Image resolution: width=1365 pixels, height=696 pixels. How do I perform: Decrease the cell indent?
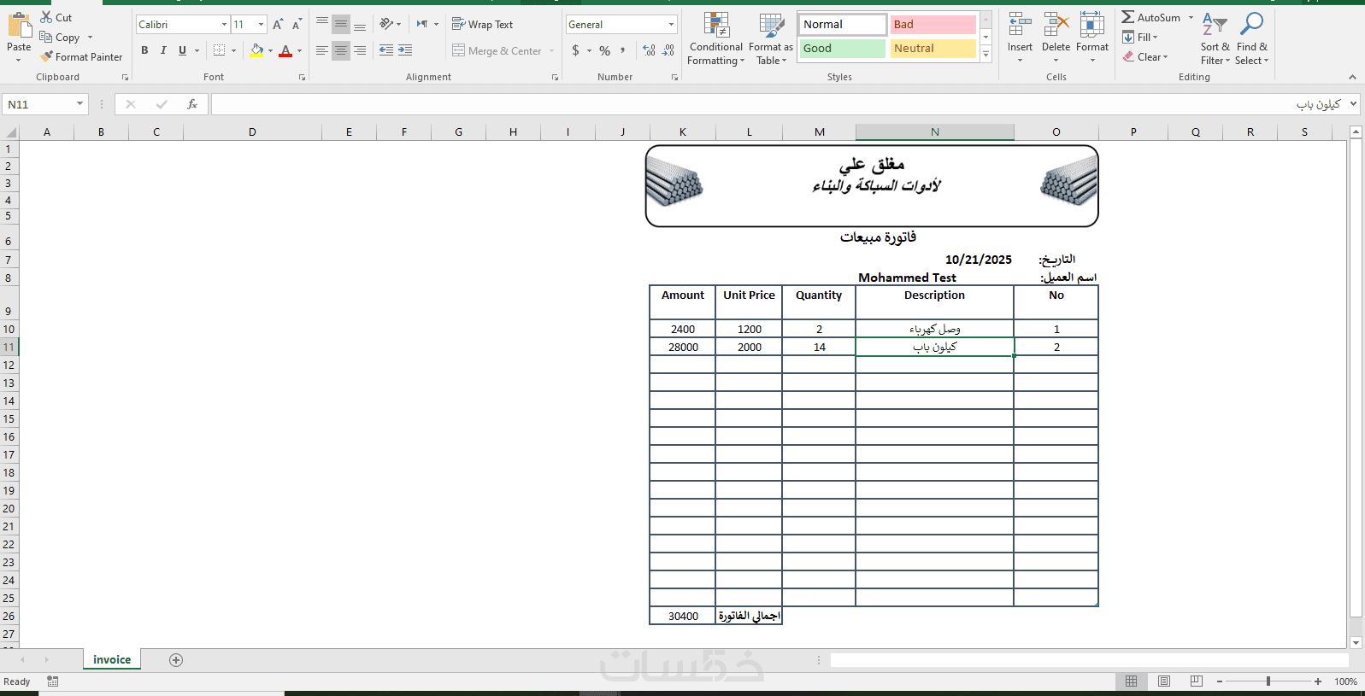click(x=386, y=50)
